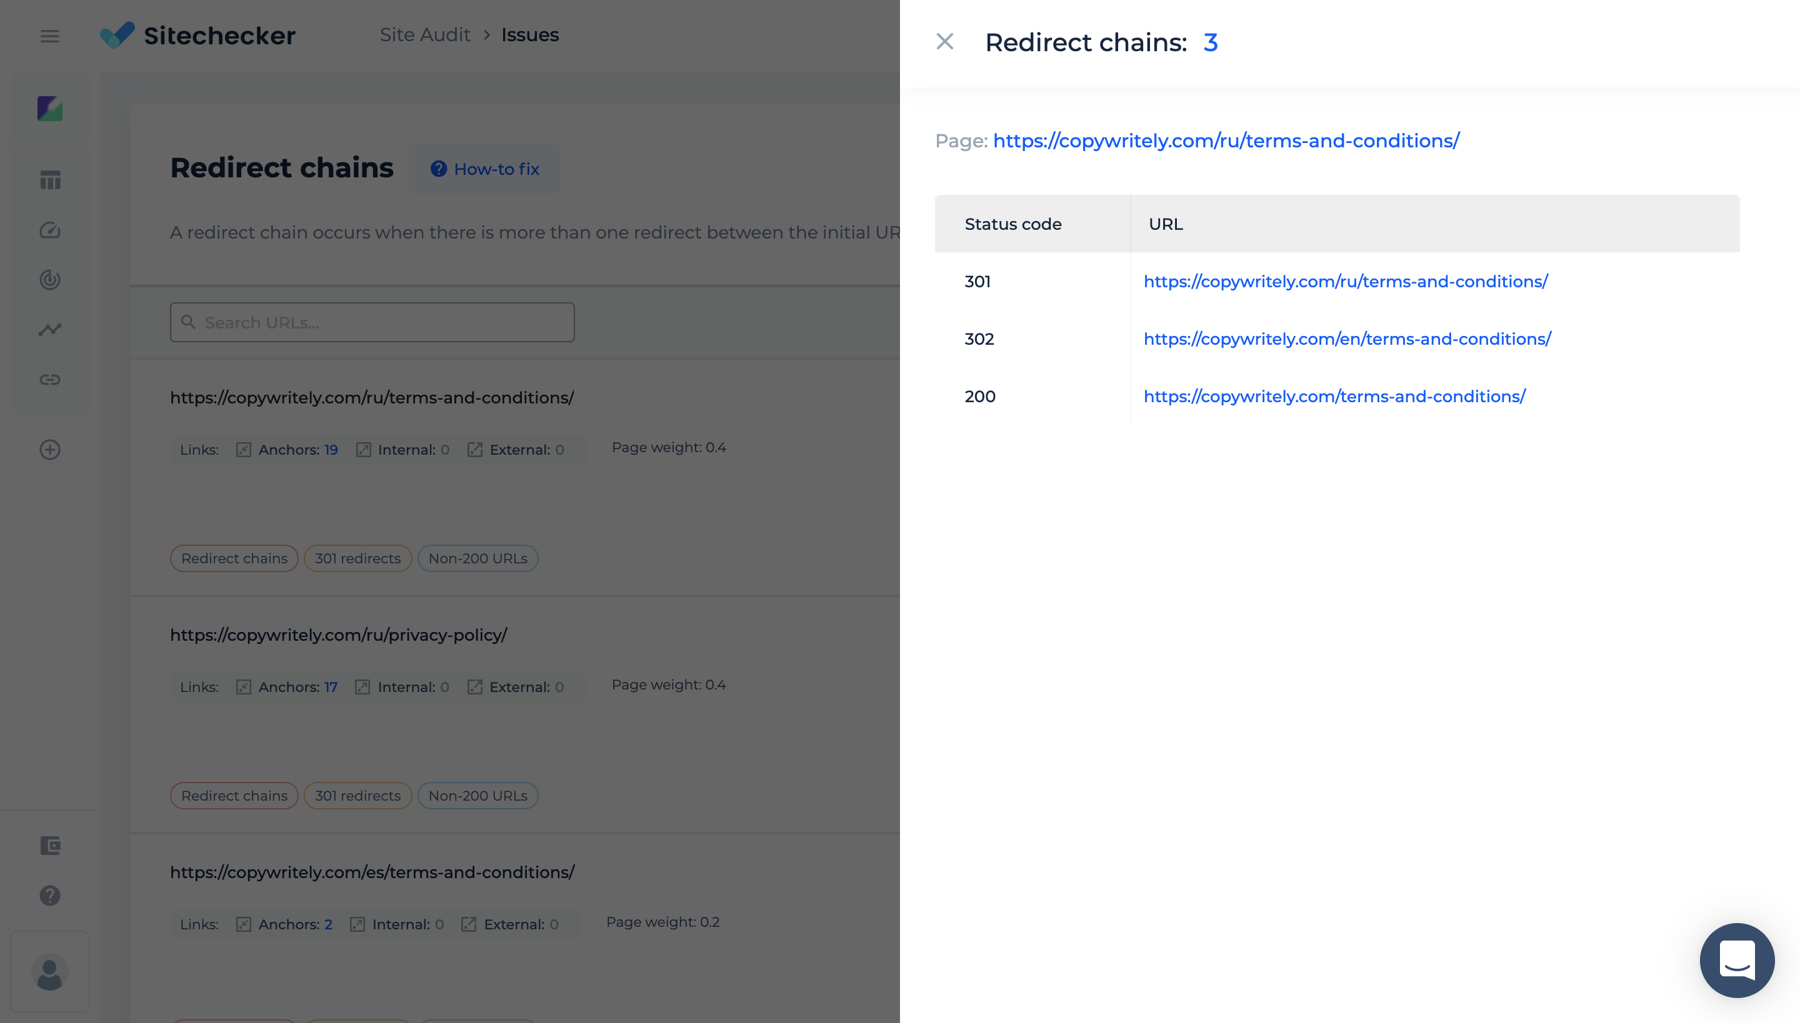This screenshot has width=1800, height=1023.
Task: Toggle 301 redirects filter tag
Action: pyautogui.click(x=357, y=557)
